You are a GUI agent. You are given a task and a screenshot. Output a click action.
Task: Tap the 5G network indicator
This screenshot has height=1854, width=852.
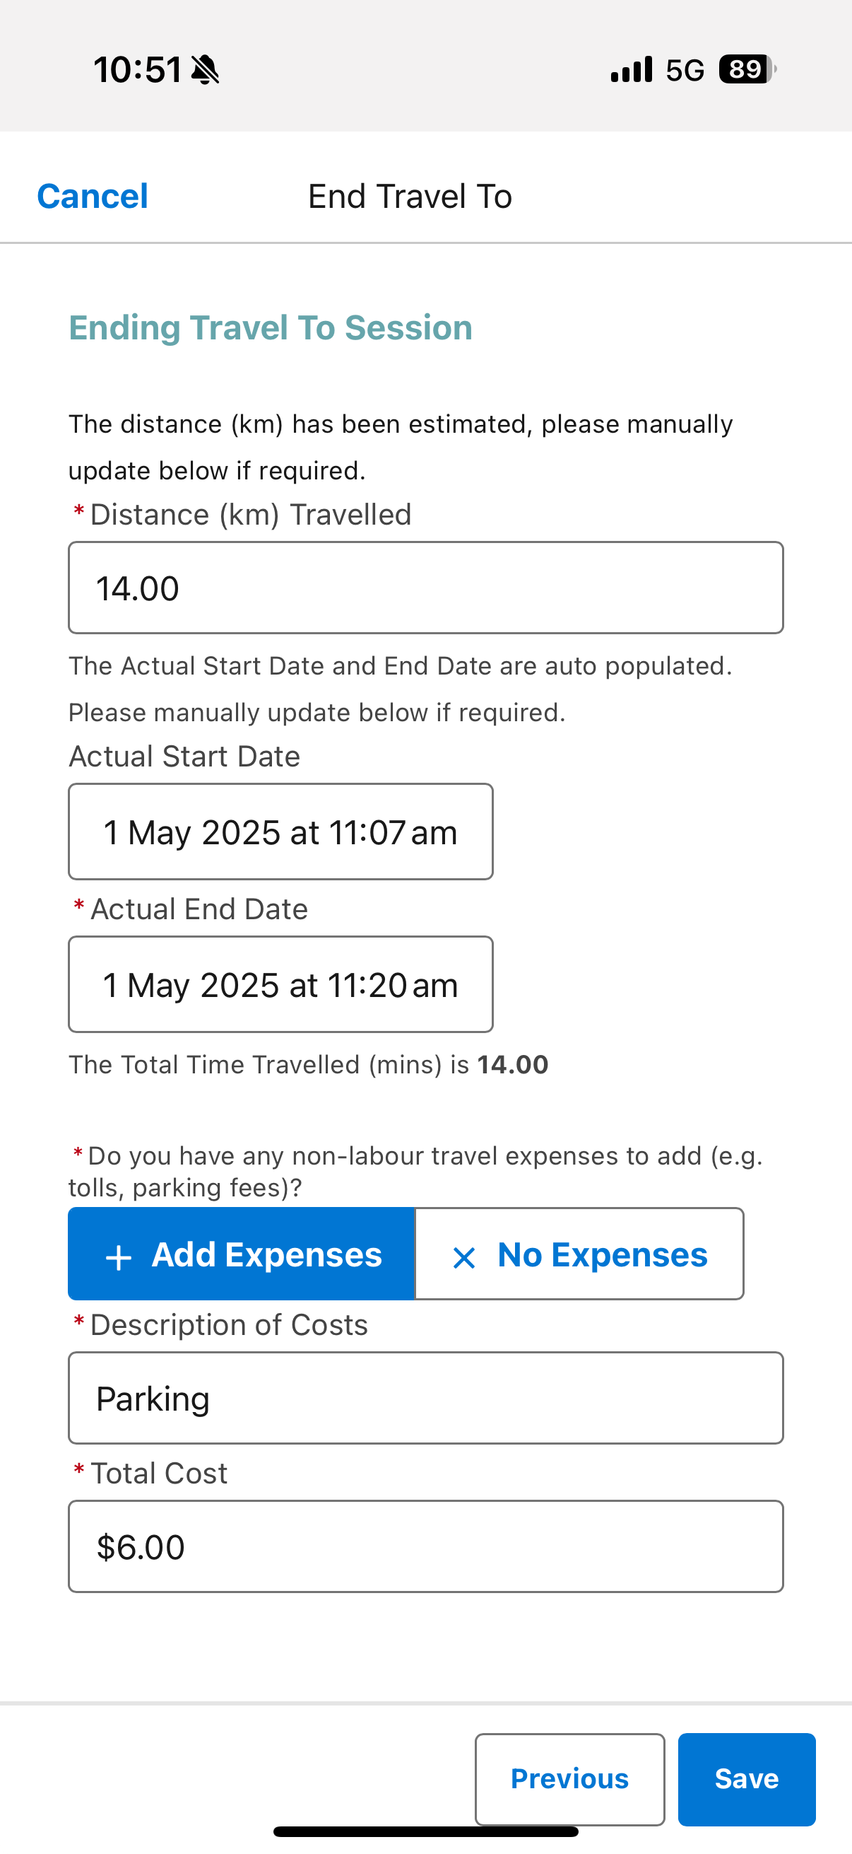tap(685, 71)
